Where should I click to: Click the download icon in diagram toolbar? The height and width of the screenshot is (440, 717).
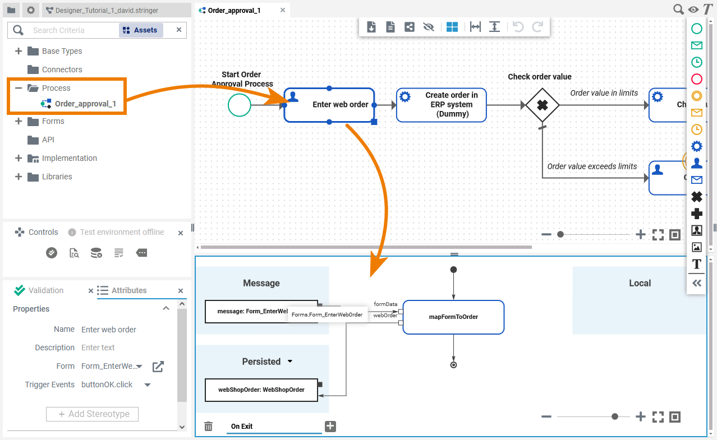(x=371, y=27)
